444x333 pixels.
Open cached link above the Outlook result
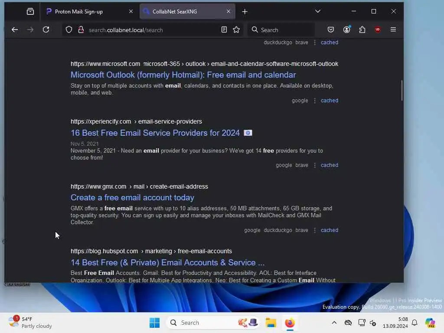point(330,42)
